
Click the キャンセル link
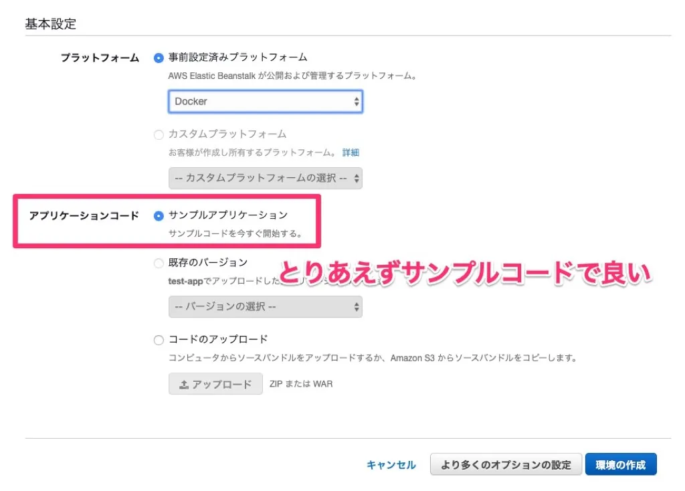[391, 465]
